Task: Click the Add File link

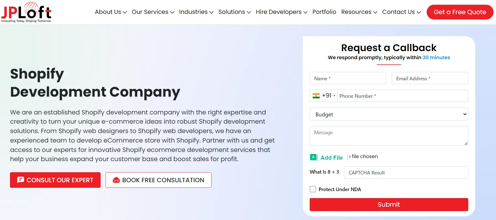Action: pos(332,157)
